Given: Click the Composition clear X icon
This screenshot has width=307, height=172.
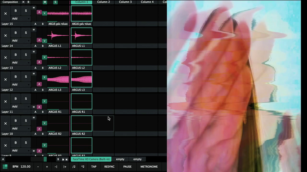Looking at the screenshot, I should [23, 2].
